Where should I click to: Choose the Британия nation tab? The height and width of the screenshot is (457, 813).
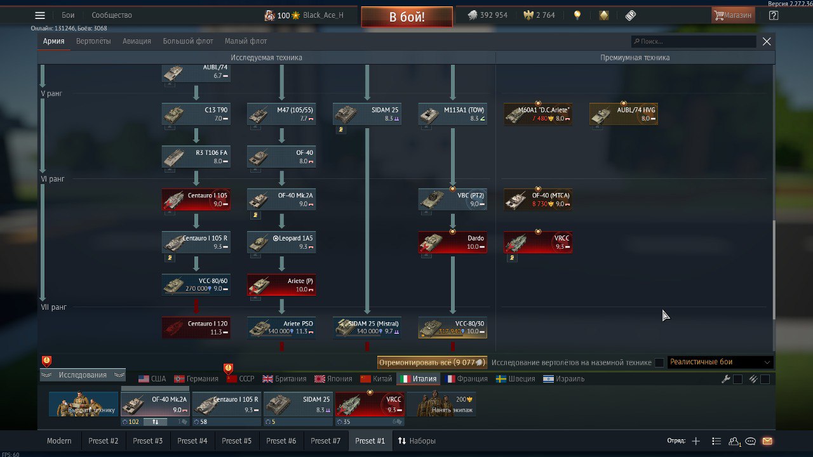tap(285, 379)
